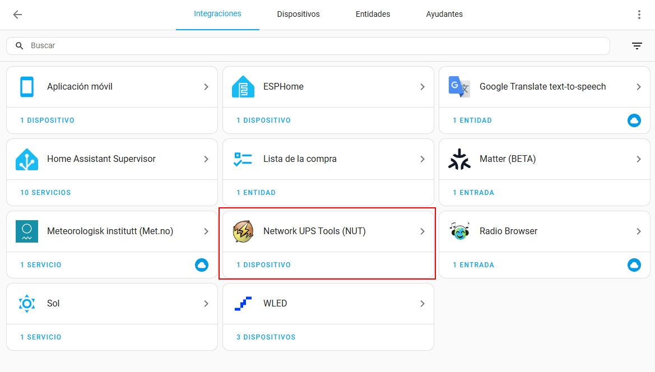Screen dimensions: 655x372
Task: Open 1 ENTRADA link under Matter (BETA)
Action: 473,193
